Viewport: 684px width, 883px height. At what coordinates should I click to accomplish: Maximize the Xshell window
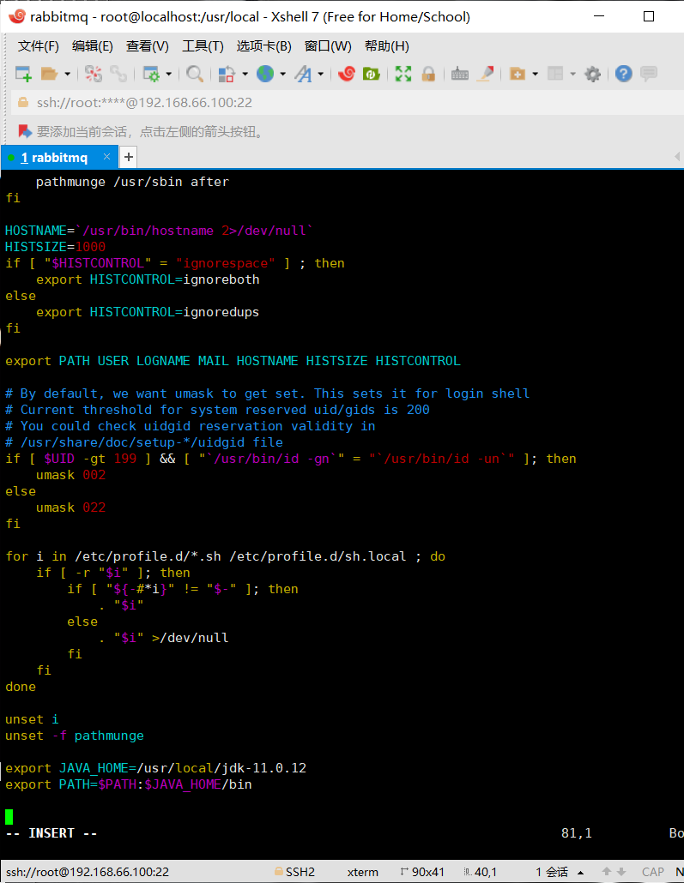click(649, 16)
